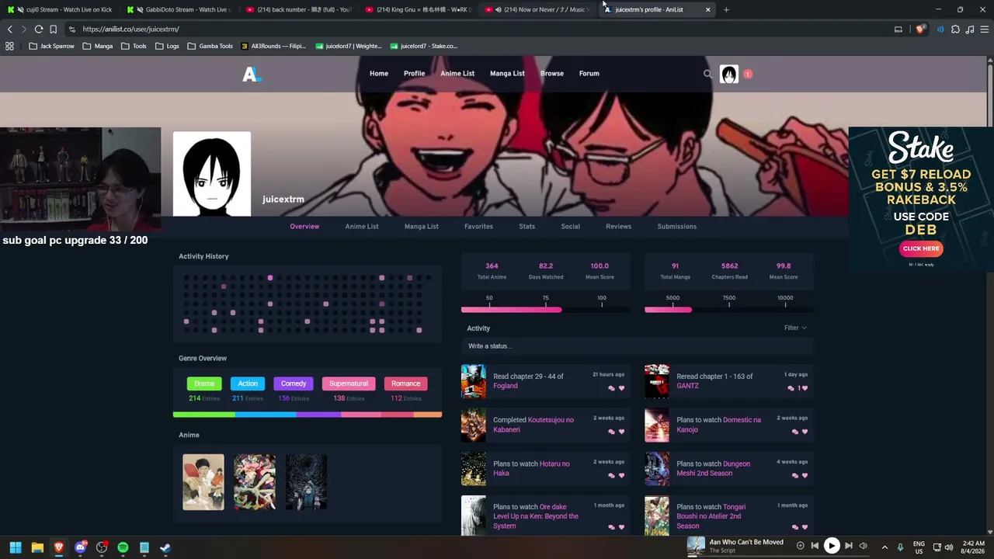Click the Brave Shields icon in address bar
The image size is (994, 559).
pos(920,30)
